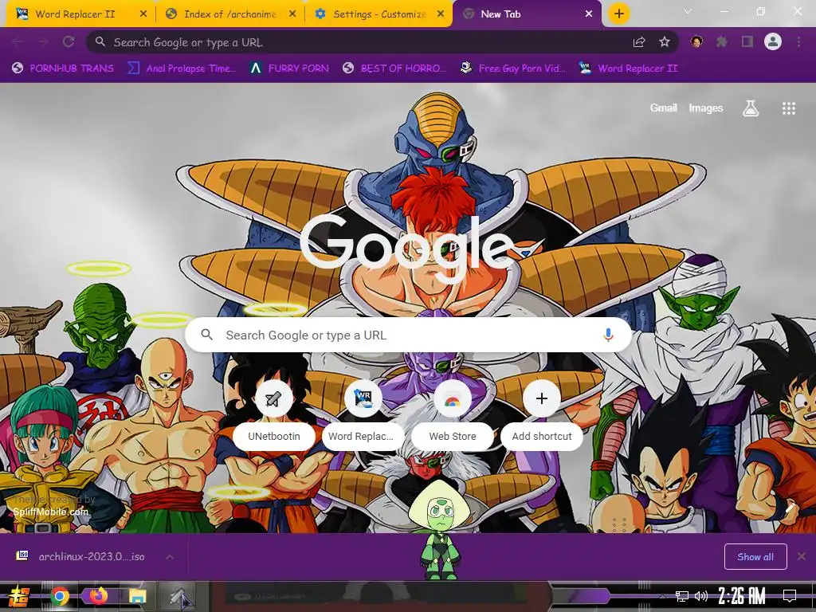The height and width of the screenshot is (612, 816).
Task: Click Add shortcut plus tile
Action: (542, 414)
